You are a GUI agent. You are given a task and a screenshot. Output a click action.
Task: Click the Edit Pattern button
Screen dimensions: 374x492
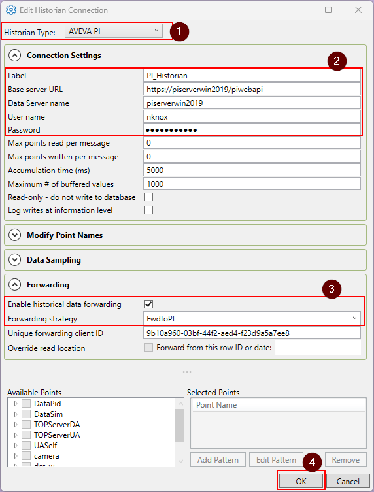(x=276, y=460)
